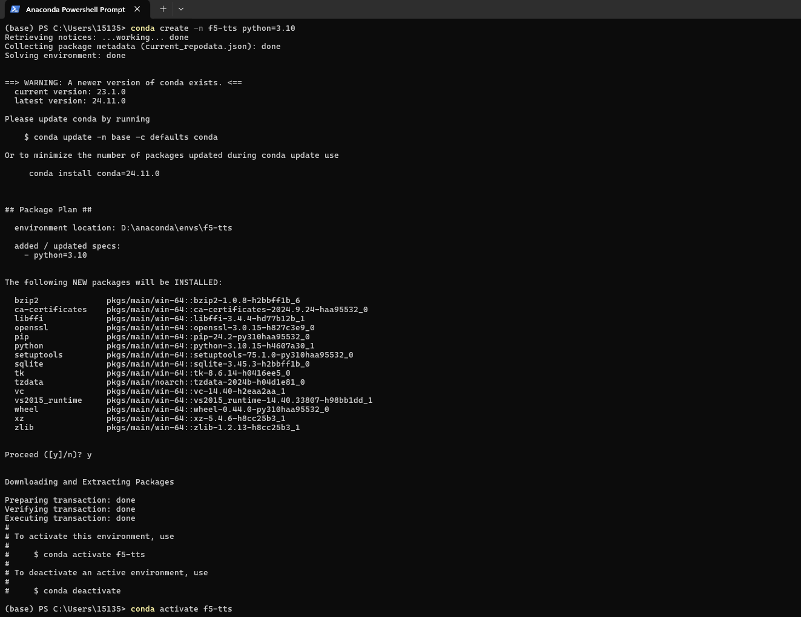Click the setuptools package row

[184, 355]
